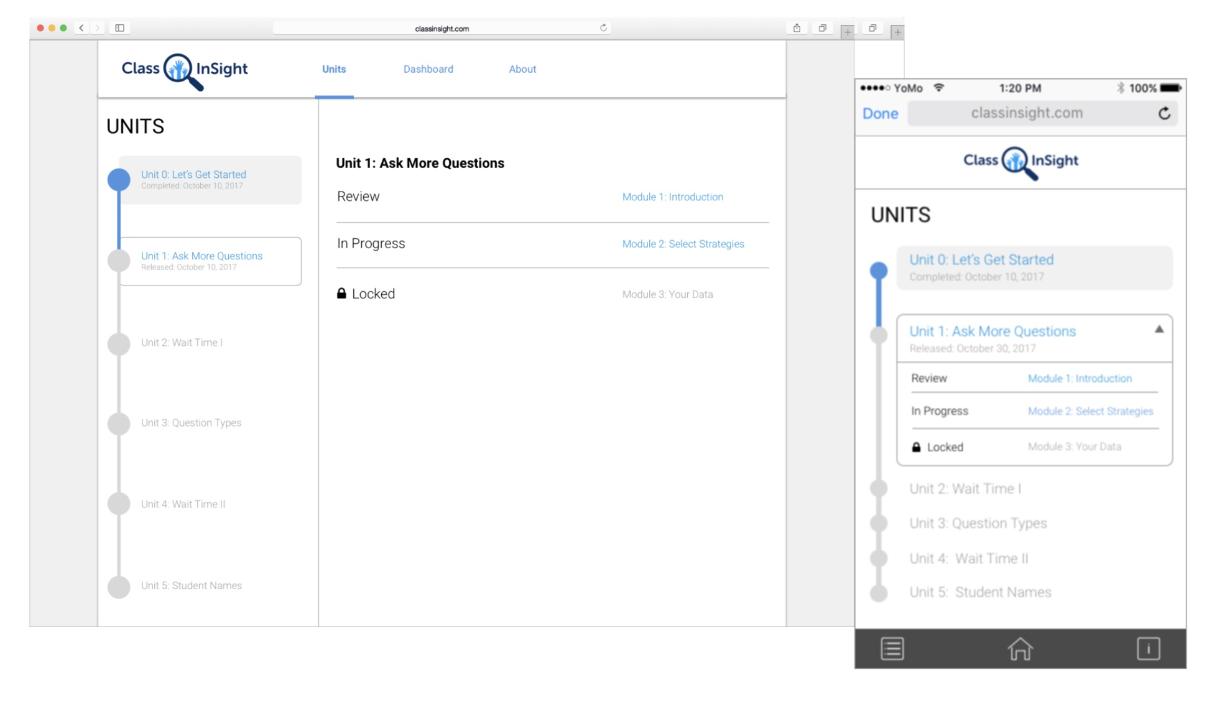Tap Module 1: Introduction link on mobile
Image resolution: width=1230 pixels, height=701 pixels.
pos(1080,379)
